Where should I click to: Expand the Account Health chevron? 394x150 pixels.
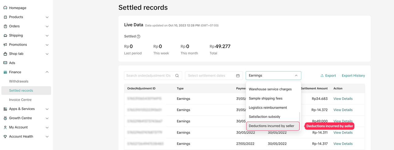point(47,137)
